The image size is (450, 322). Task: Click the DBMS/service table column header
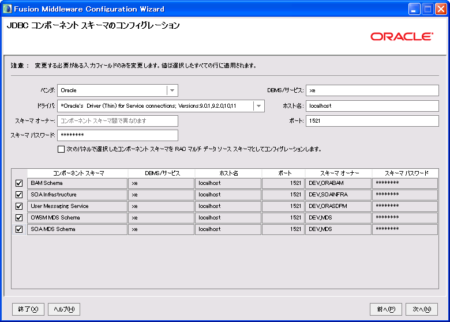click(162, 173)
